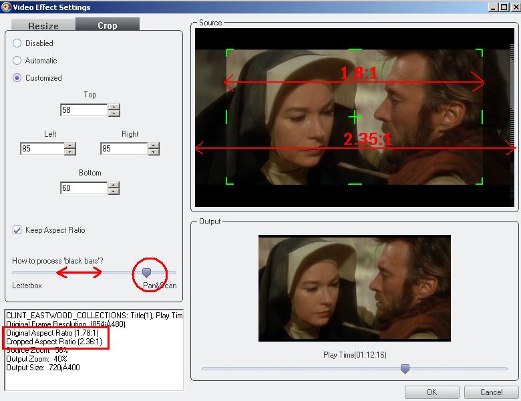Increase the Top crop value with up arrow
The image size is (521, 401).
click(114, 107)
